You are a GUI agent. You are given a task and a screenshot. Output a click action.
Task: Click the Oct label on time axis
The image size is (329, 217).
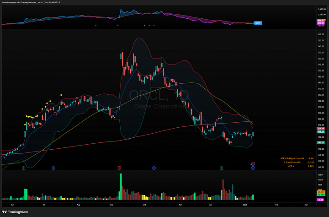(x=144, y=205)
